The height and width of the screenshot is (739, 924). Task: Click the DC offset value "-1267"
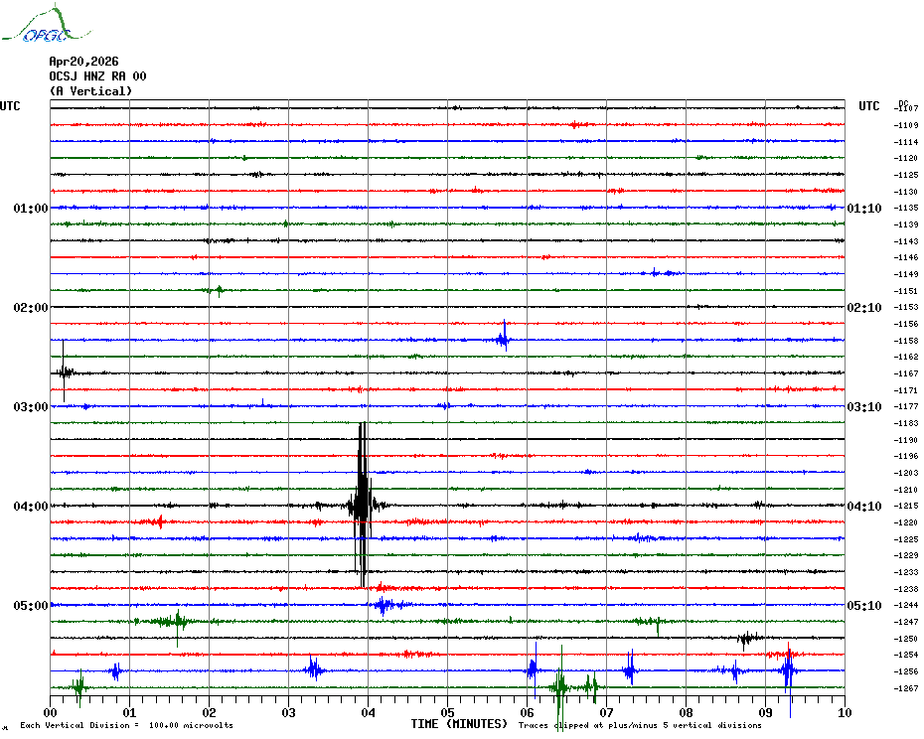click(906, 687)
